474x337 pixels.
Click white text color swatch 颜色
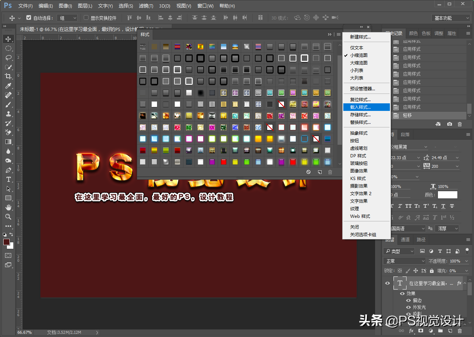pyautogui.click(x=447, y=195)
